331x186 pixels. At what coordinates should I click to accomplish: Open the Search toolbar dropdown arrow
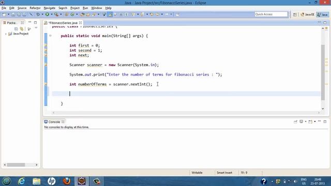[x=98, y=14]
